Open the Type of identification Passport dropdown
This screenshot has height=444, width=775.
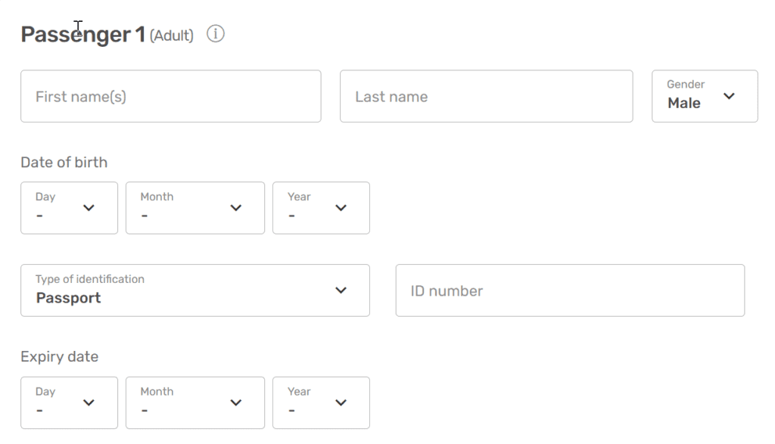[195, 290]
